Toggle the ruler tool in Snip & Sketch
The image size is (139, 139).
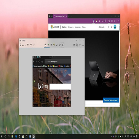[x=60, y=45]
